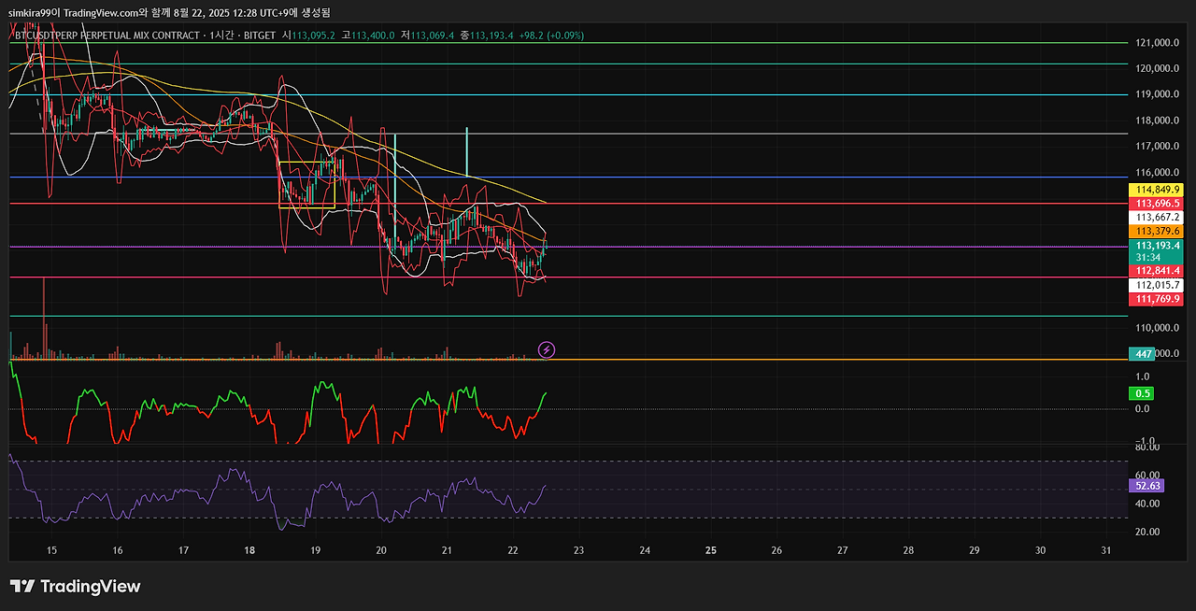Viewport: 1196px width, 611px height.
Task: Click the teal volume label 447
Action: point(1144,353)
